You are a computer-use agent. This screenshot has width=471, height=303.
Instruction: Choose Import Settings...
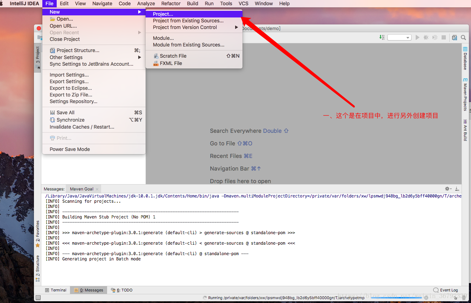coord(94,75)
